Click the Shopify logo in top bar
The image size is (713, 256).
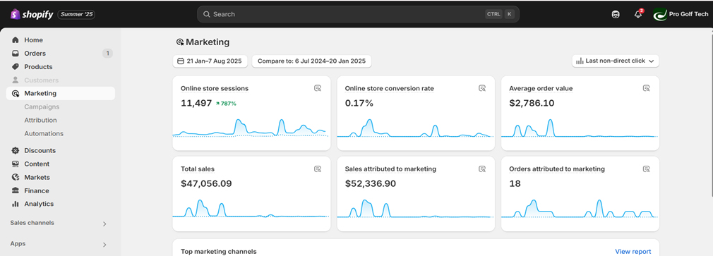(32, 15)
